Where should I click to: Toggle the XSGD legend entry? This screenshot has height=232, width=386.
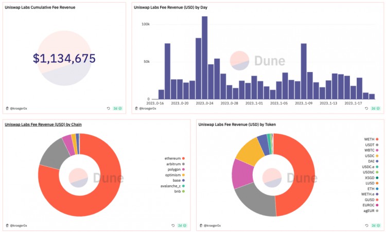point(372,177)
